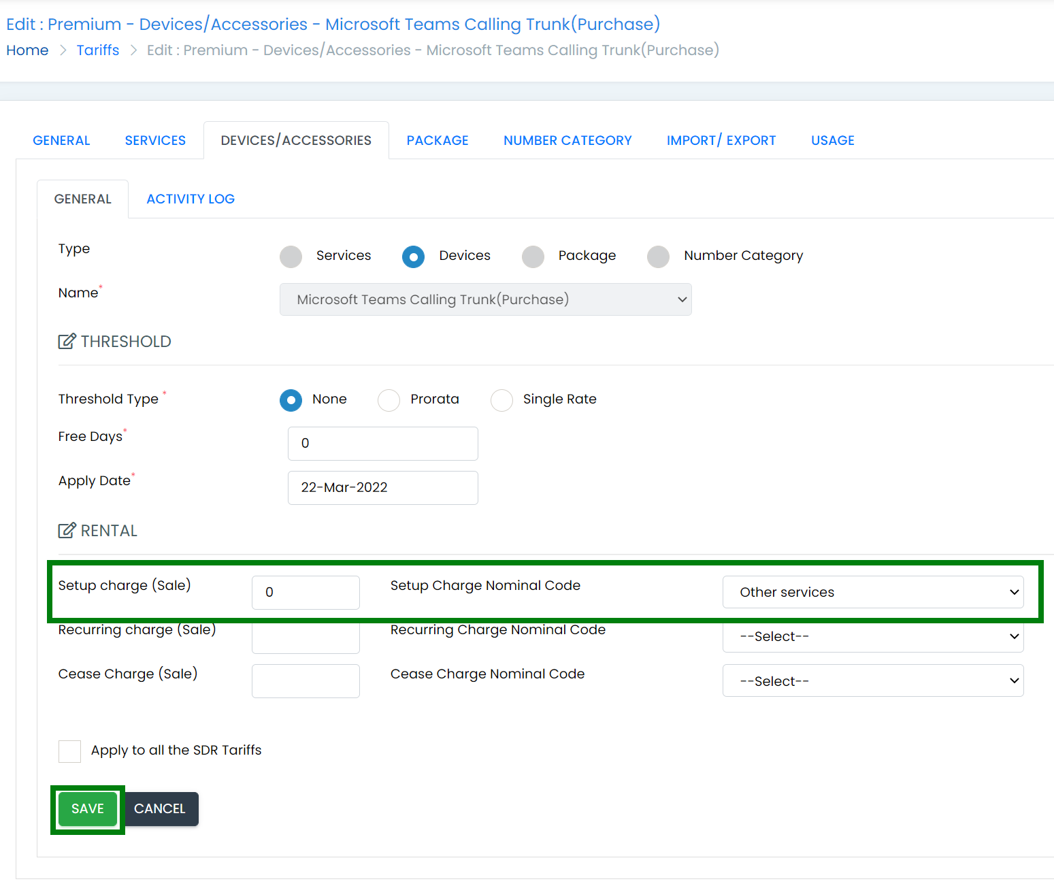Tick Apply to all the SDR Tariffs

[x=69, y=751]
